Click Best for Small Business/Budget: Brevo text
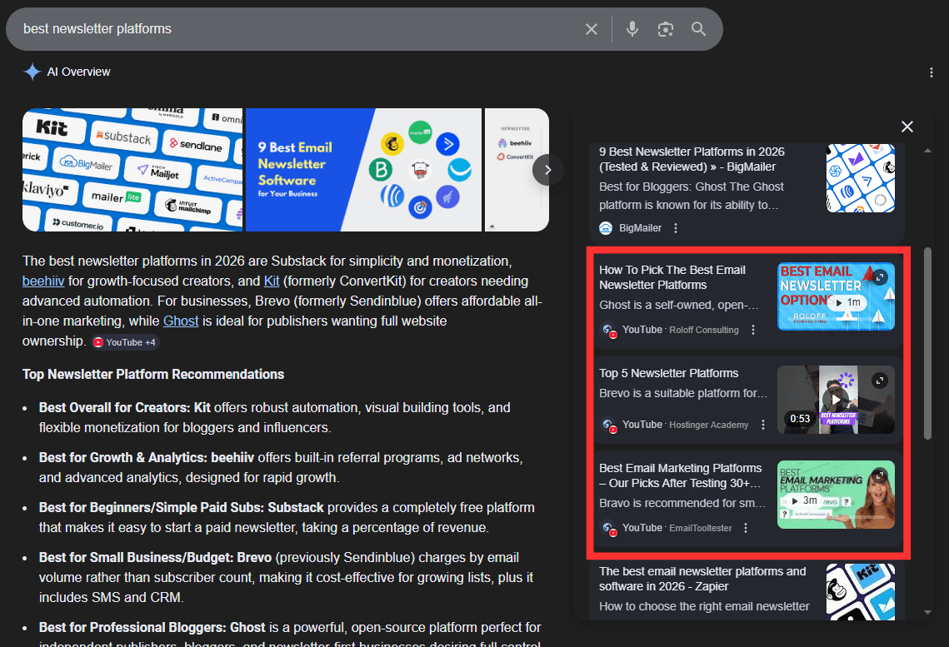The height and width of the screenshot is (647, 949). tap(155, 558)
